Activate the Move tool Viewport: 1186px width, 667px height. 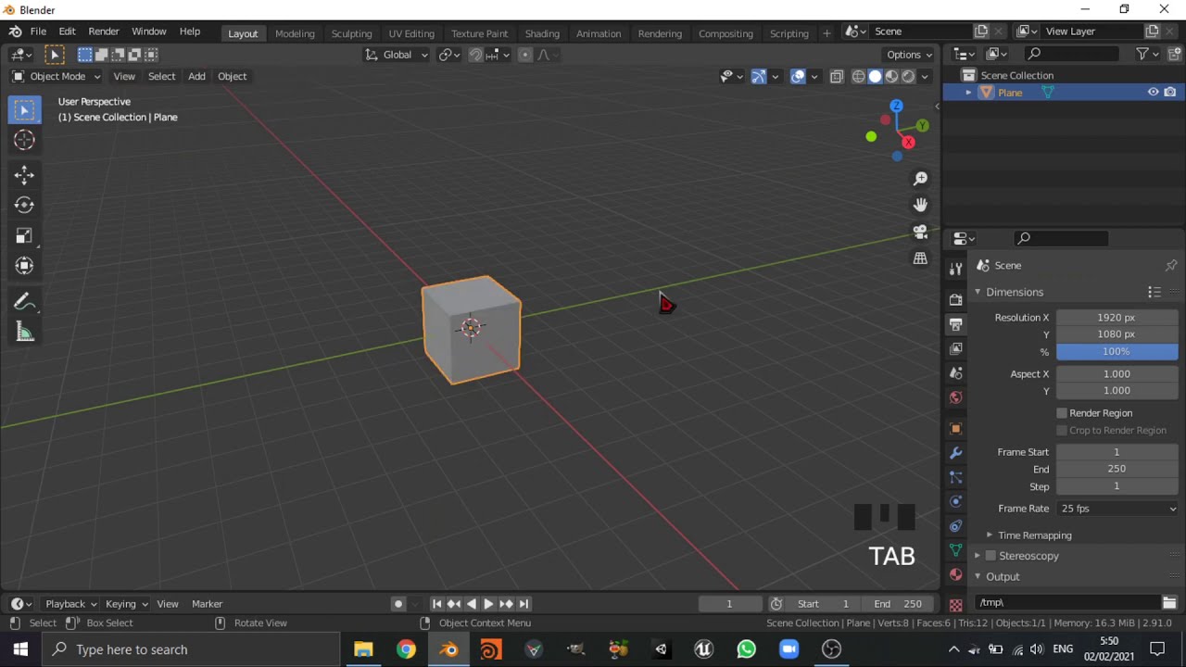coord(24,174)
